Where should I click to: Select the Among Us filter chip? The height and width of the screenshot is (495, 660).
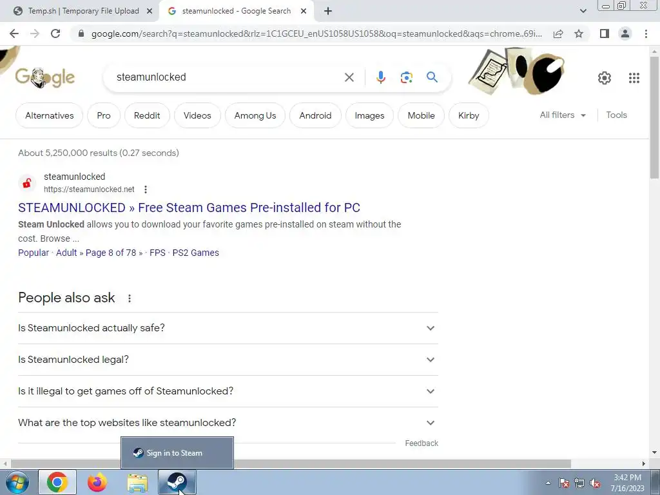point(255,115)
